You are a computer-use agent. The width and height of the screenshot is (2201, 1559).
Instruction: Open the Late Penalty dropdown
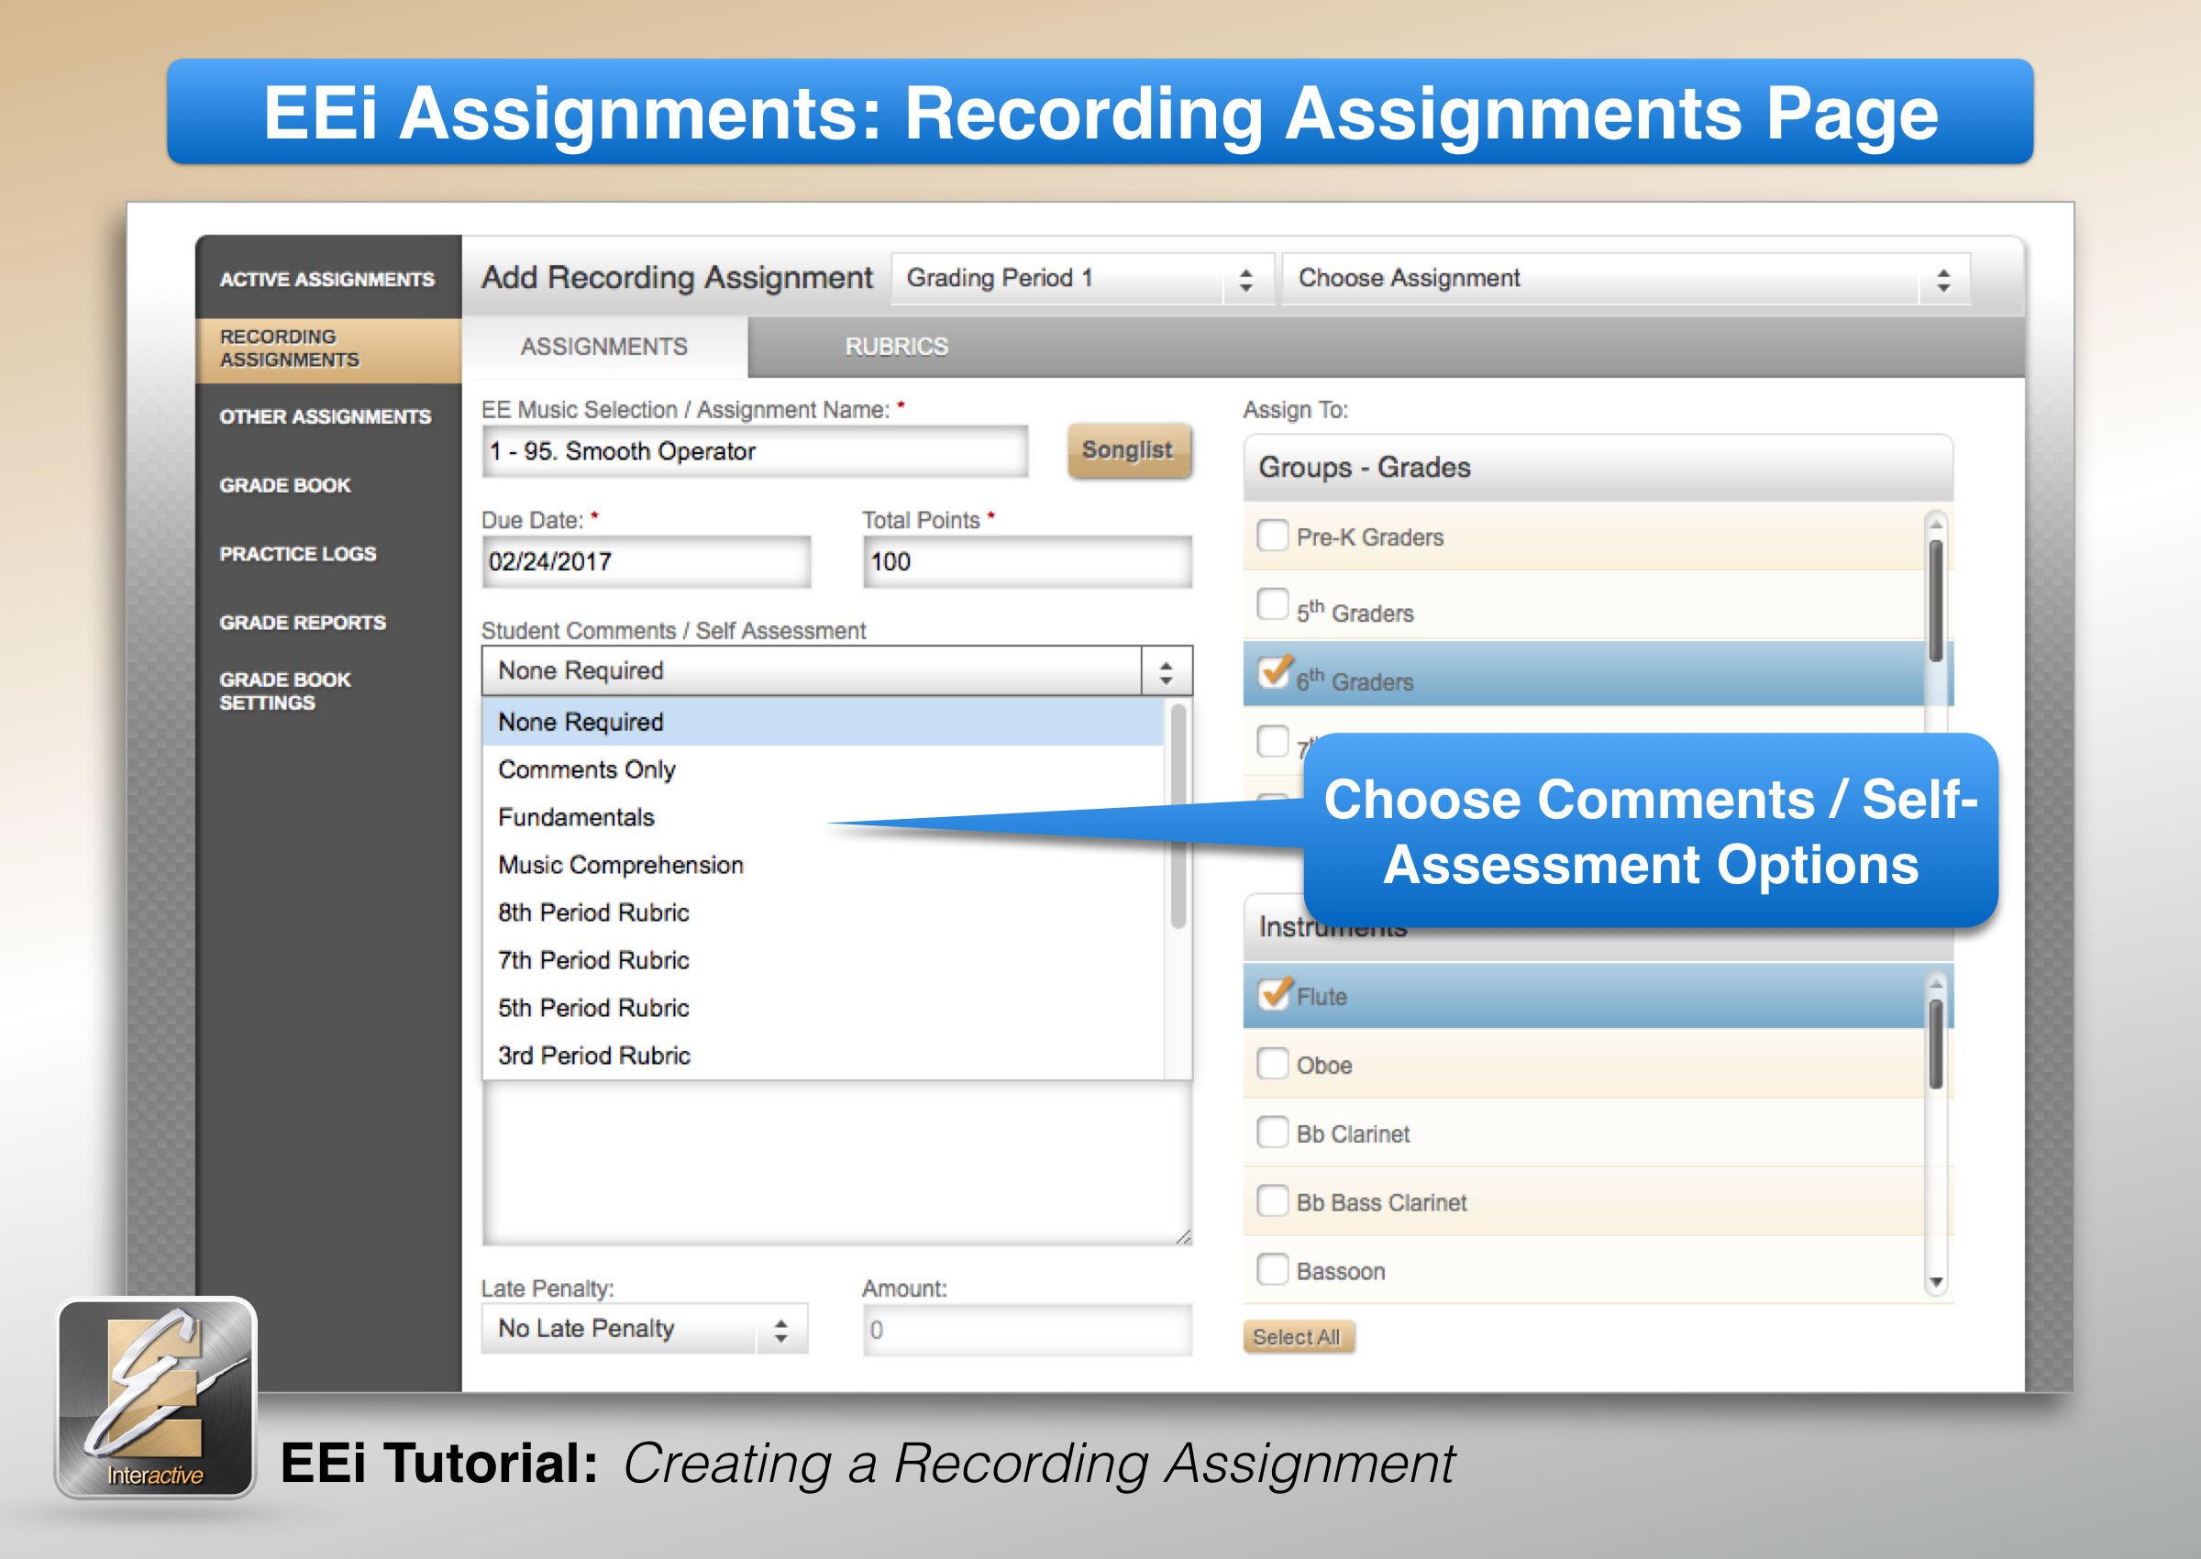(x=644, y=1330)
